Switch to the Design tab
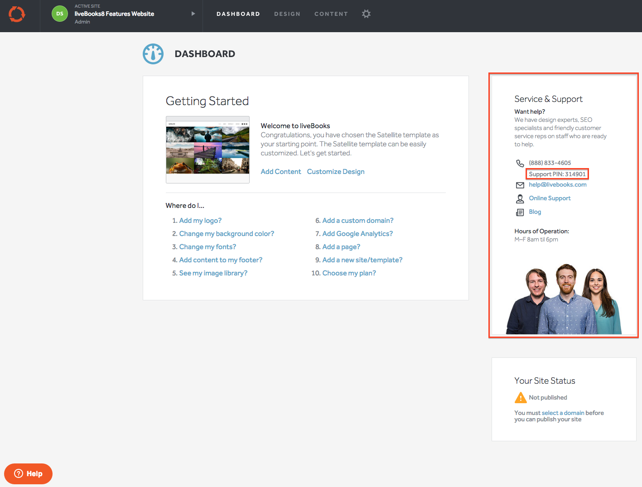 click(x=287, y=14)
